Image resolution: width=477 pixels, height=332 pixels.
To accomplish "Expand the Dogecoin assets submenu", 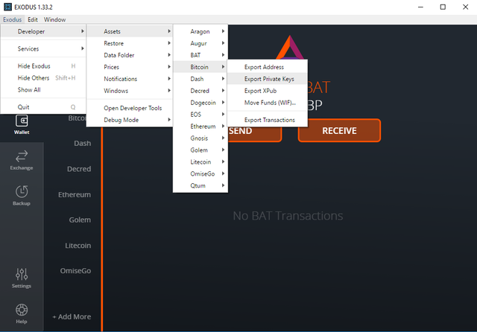I will click(200, 103).
